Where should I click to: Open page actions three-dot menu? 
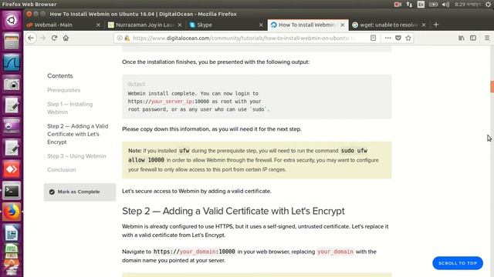coord(387,38)
